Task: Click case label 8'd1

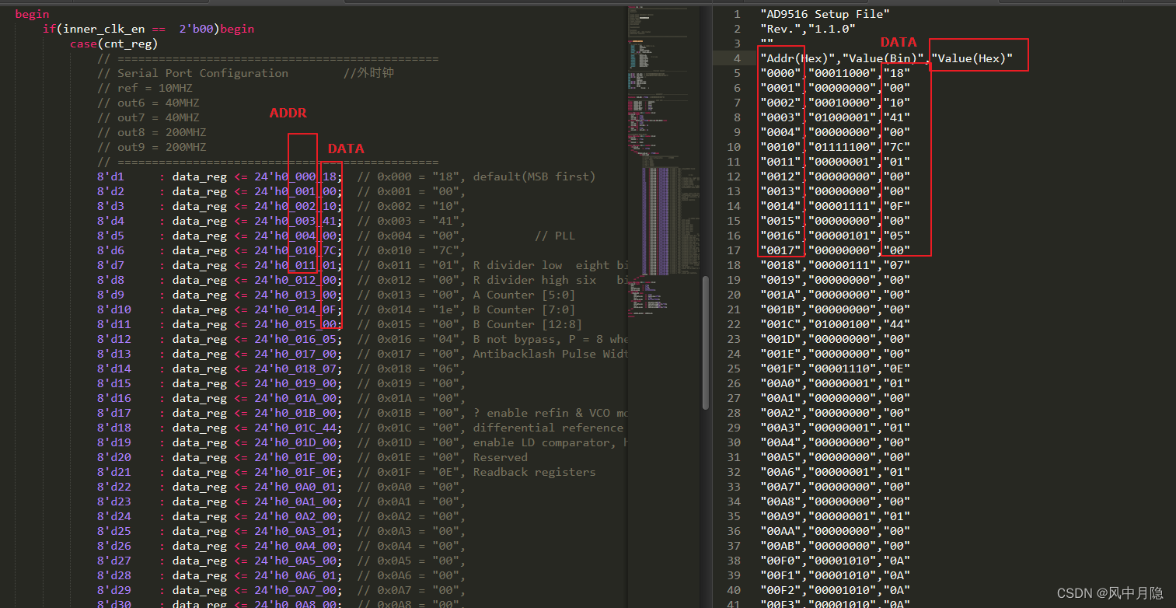Action: click(110, 176)
